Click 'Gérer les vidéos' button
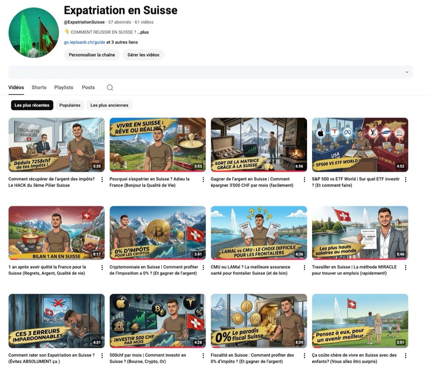Viewport: 430px width, 378px height. click(x=143, y=55)
